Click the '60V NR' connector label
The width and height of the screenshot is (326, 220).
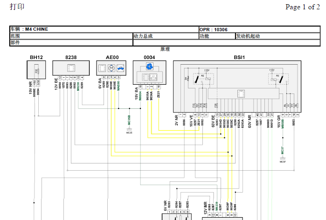(250, 121)
